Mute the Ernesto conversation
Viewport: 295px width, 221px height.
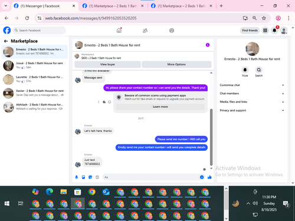click(245, 70)
